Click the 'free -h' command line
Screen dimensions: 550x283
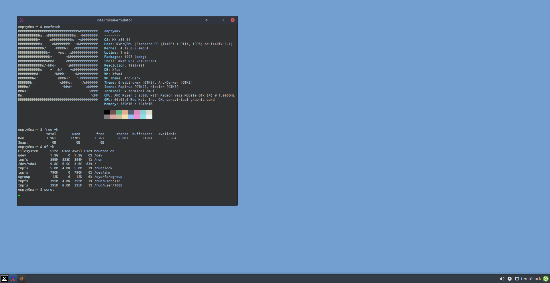coord(38,130)
